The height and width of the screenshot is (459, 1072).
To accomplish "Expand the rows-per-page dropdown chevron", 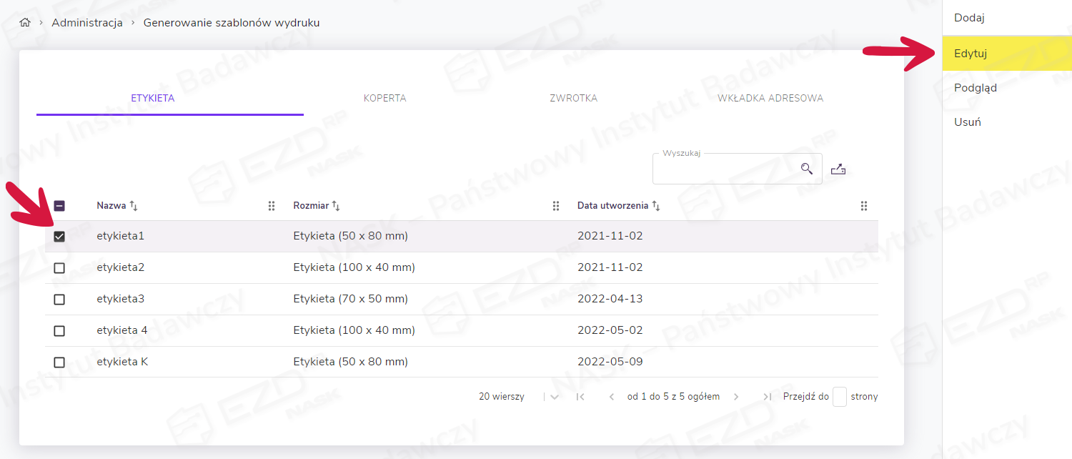I will pyautogui.click(x=555, y=397).
